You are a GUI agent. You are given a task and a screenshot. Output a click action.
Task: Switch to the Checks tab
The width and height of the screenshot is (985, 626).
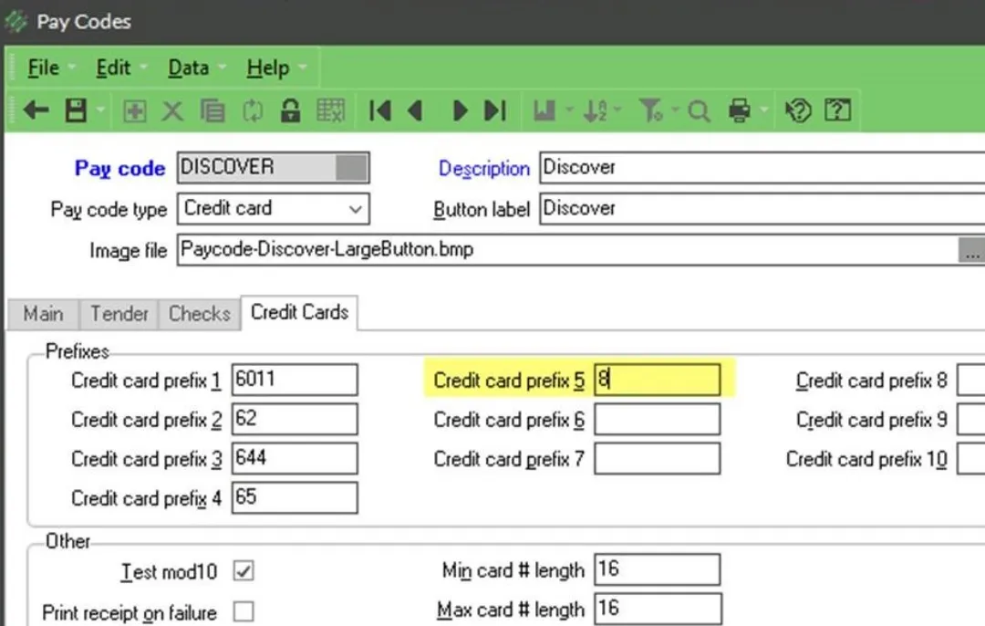coord(199,314)
